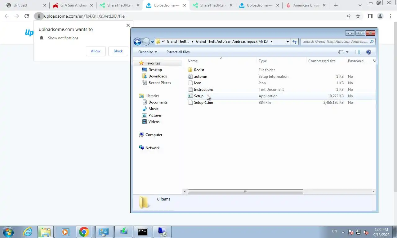Share this page icon in Chrome
Screen dimensions: 397x238
(348, 16)
